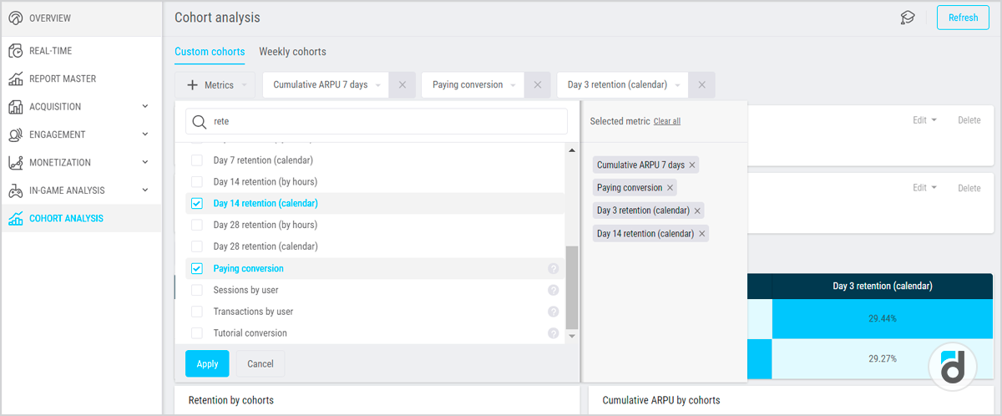Viewport: 1002px width, 416px height.
Task: Open Report Master via its chart icon
Action: pyautogui.click(x=16, y=79)
